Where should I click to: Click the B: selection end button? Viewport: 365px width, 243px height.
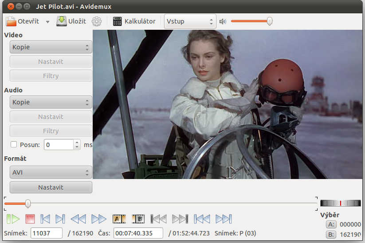tap(331, 235)
